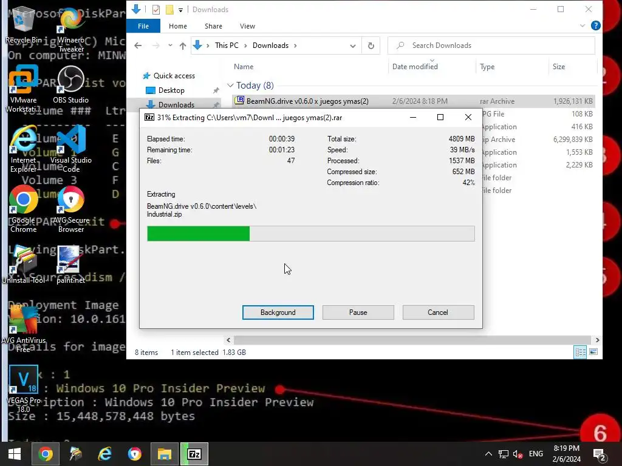Open the Home ribbon tab
Screen dimensions: 622x466
(178, 26)
